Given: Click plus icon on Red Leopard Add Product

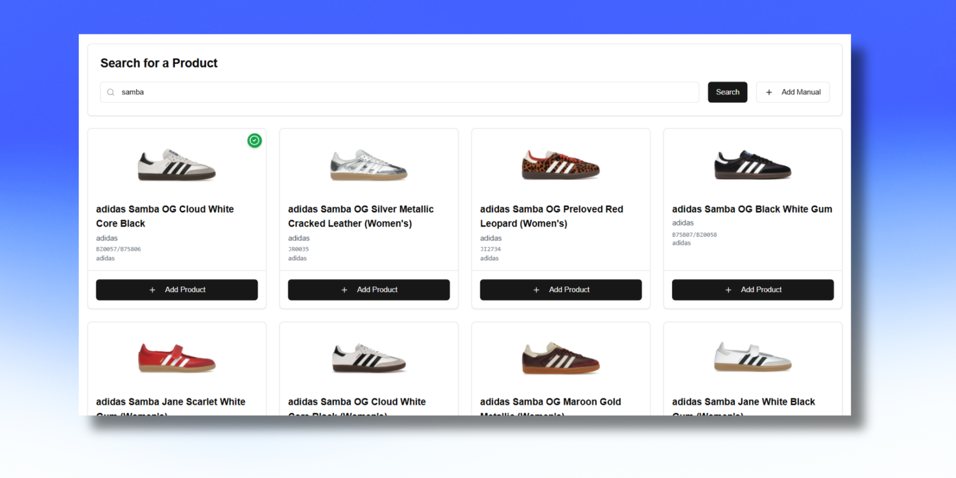Looking at the screenshot, I should coord(536,290).
